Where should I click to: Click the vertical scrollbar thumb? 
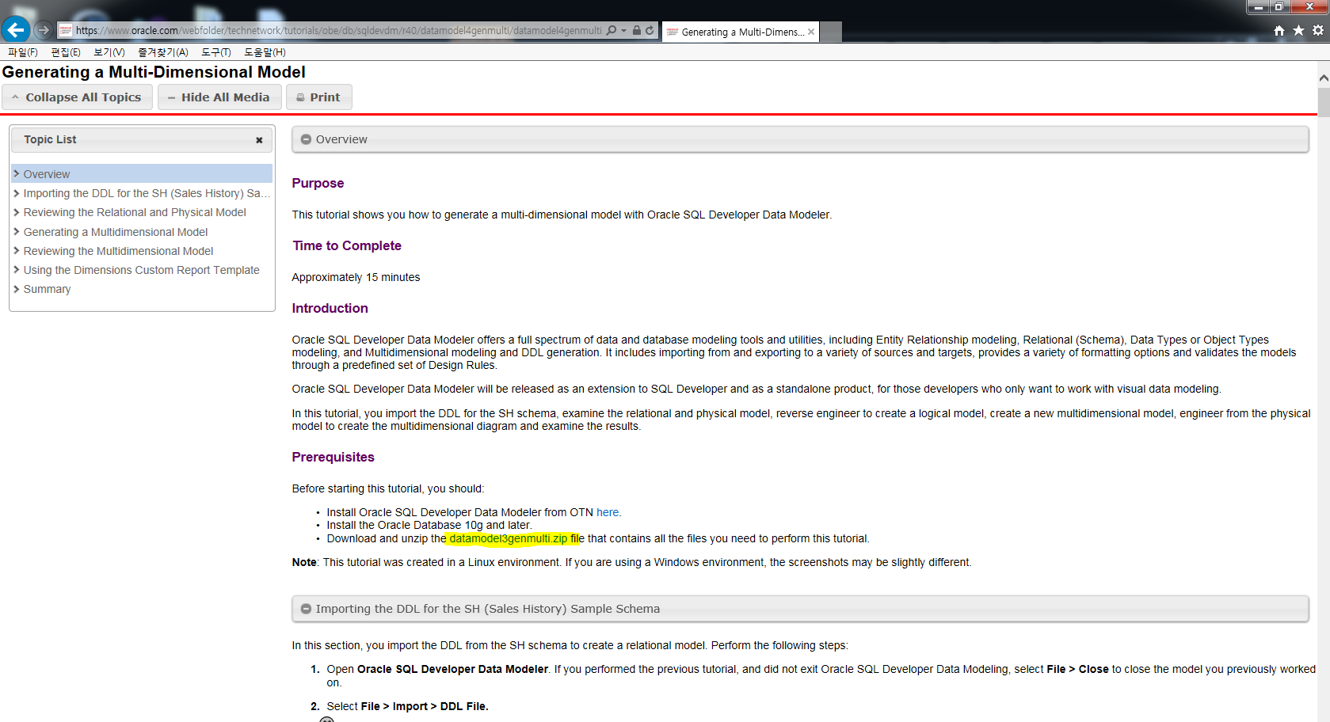pos(1324,101)
